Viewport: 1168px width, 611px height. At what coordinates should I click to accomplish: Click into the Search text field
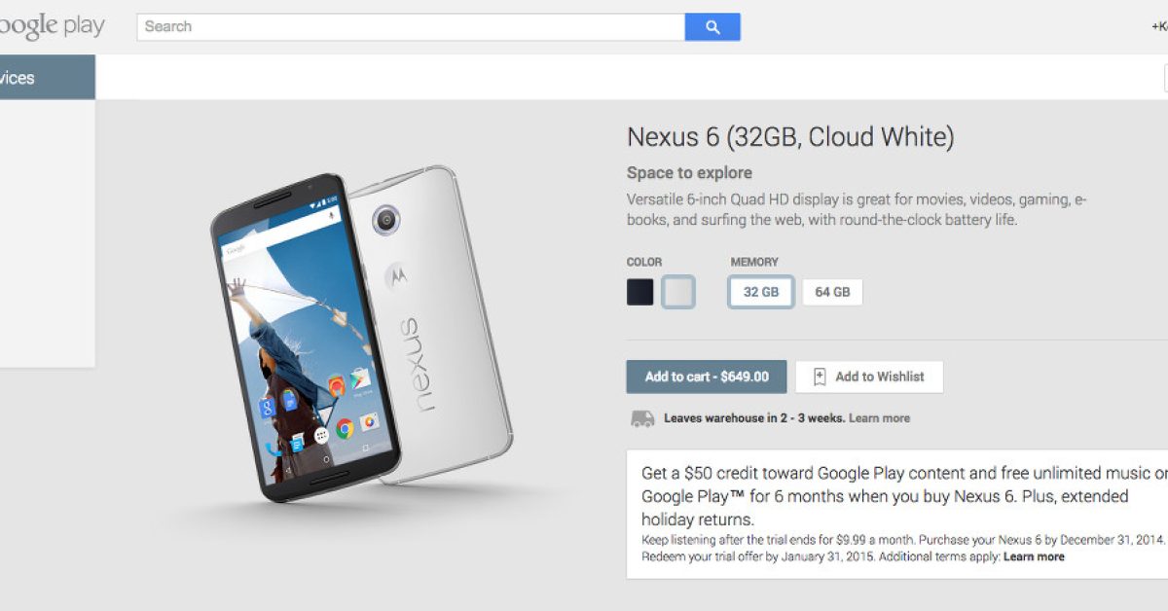tap(411, 27)
